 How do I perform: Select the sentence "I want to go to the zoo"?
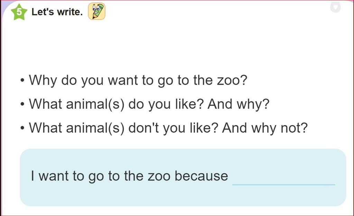tap(101, 176)
